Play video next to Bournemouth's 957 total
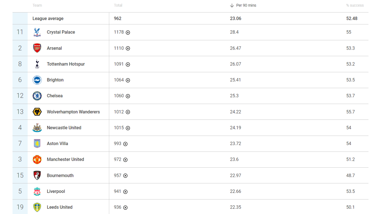 pos(126,176)
